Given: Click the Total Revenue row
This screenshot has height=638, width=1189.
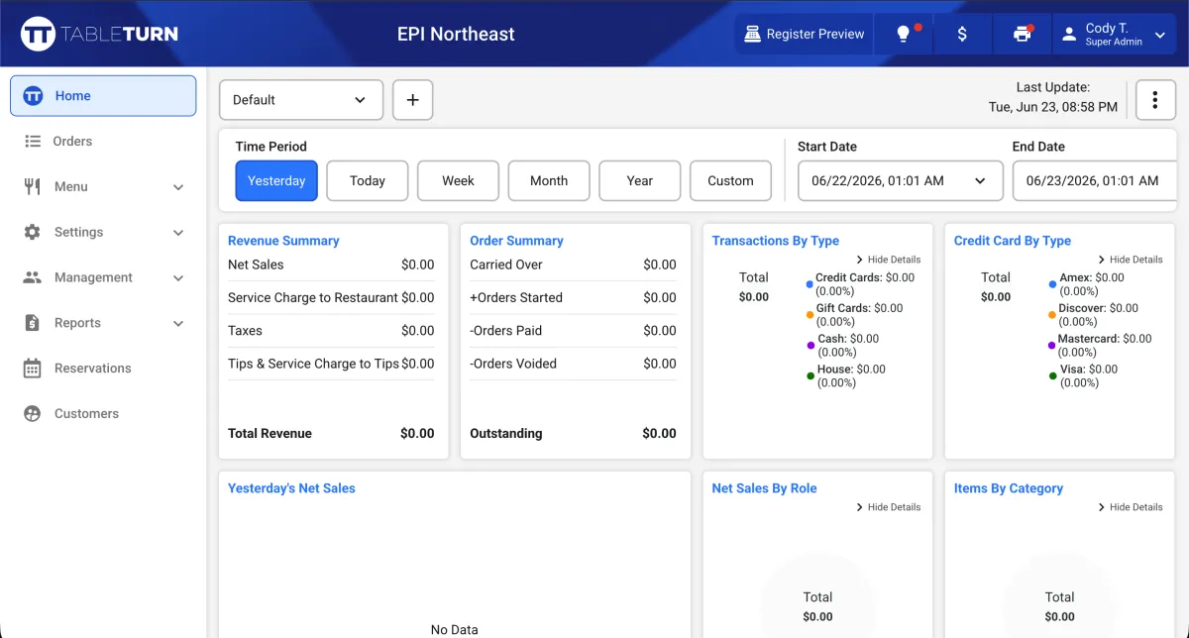Looking at the screenshot, I should tap(331, 434).
